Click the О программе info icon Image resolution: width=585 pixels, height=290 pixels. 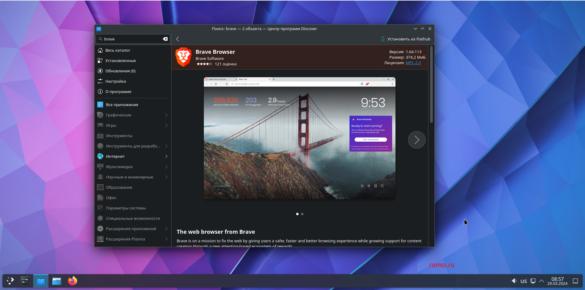pos(100,91)
